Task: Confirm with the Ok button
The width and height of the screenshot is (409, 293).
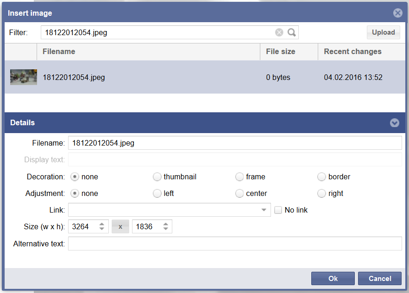Action: pyautogui.click(x=333, y=278)
